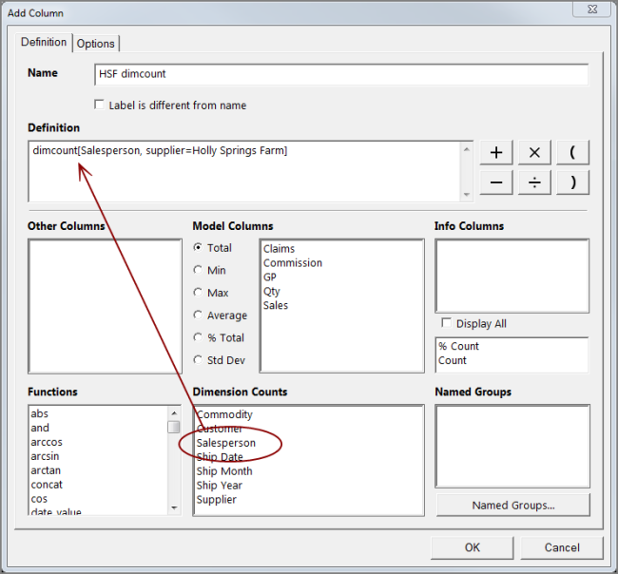Click the close parenthesis button

coord(572,182)
